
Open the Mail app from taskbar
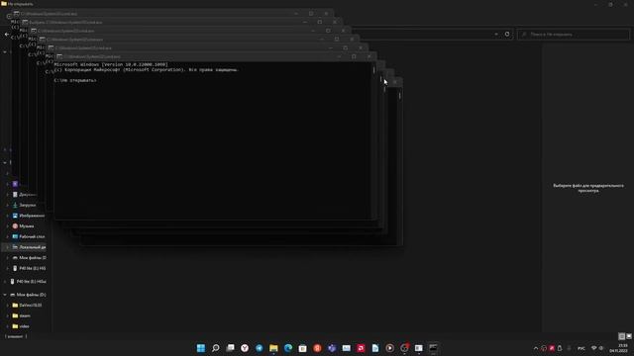(347, 348)
